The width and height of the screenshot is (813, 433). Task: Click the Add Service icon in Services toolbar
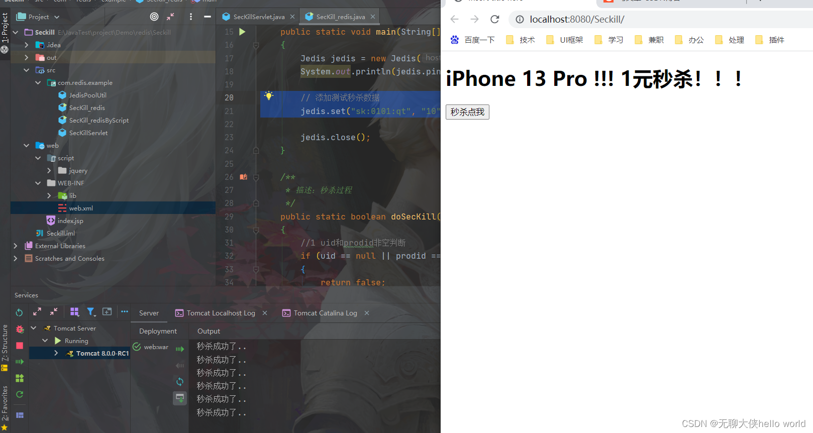pyautogui.click(x=107, y=312)
